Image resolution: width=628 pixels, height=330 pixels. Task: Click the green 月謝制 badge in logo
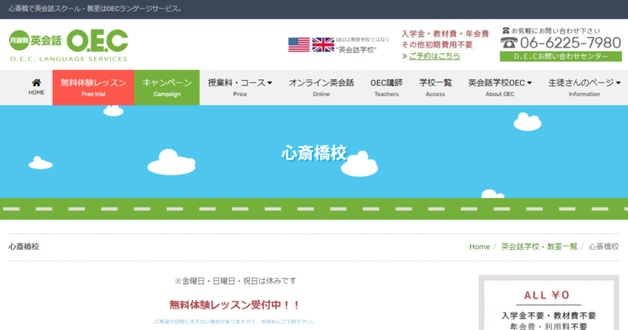[18, 40]
